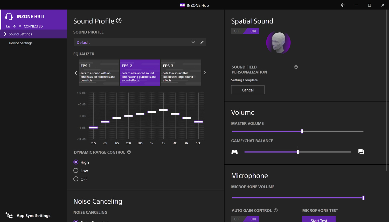Viewport: 389px width, 222px height.
Task: Click the Dynamic Range Control help icon
Action: pyautogui.click(x=129, y=152)
